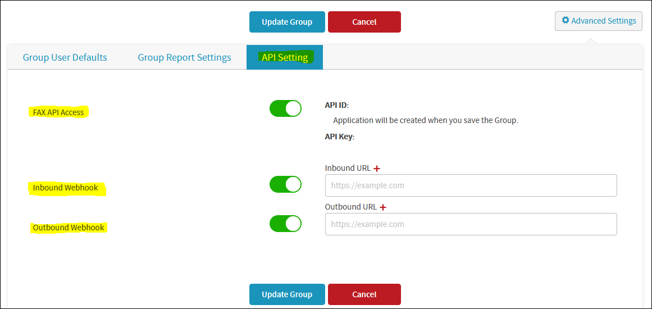Open the Advanced Settings gear button
652x309 pixels.
coord(598,21)
